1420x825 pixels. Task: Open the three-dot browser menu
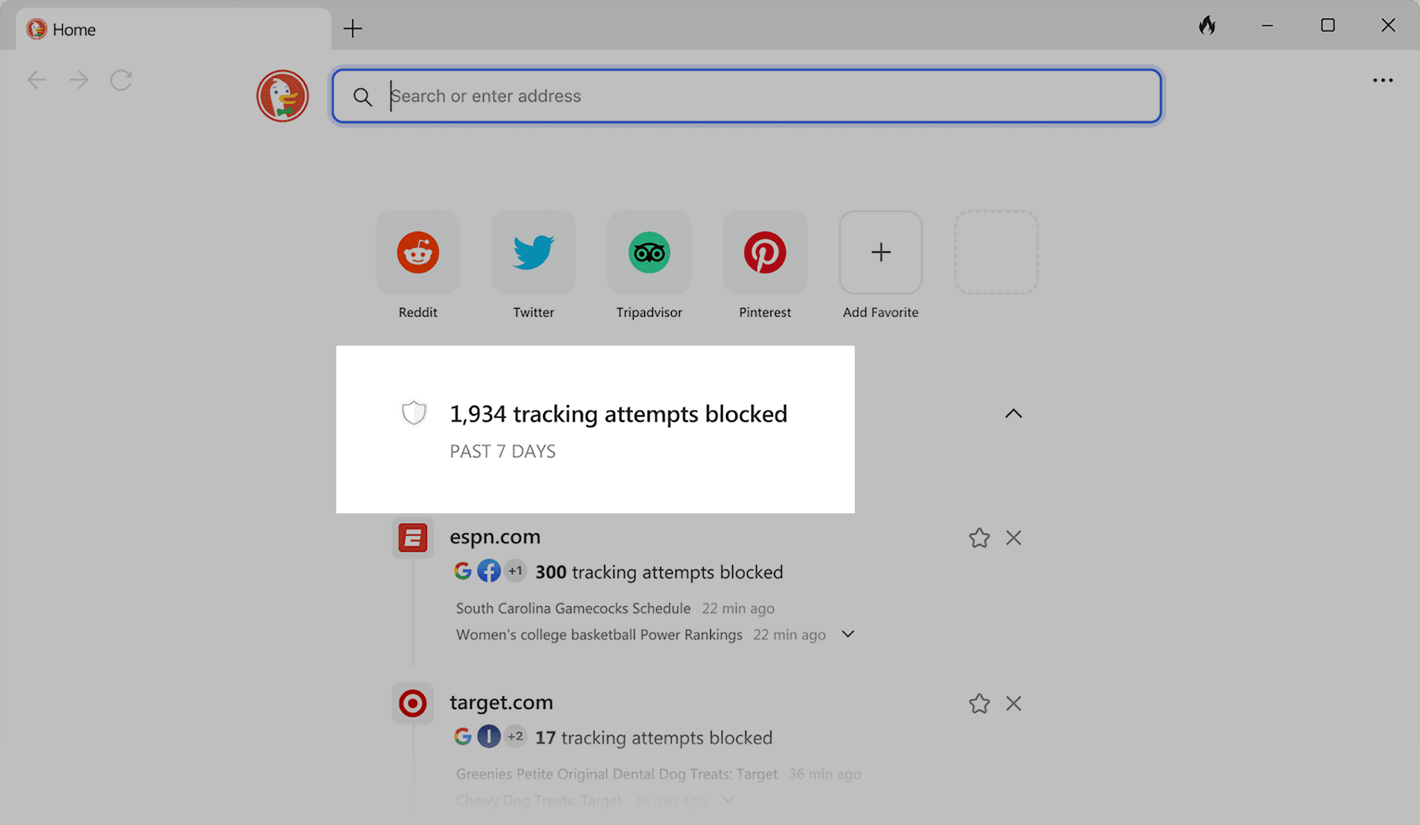click(1383, 80)
